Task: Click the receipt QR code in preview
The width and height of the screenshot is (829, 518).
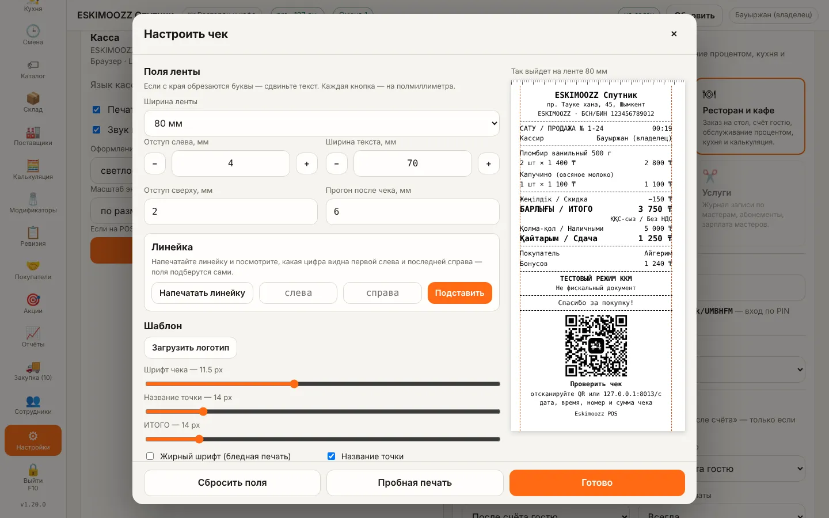Action: click(x=596, y=345)
